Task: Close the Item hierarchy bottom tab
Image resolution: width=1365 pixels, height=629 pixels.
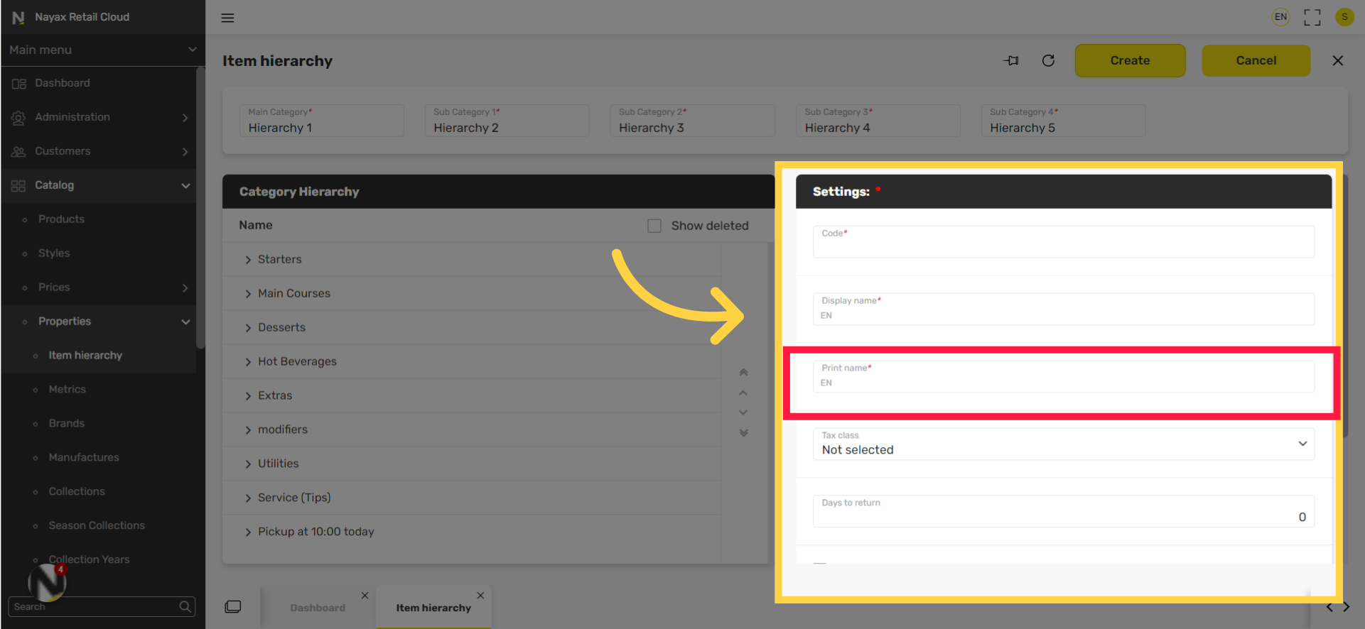Action: 480,596
